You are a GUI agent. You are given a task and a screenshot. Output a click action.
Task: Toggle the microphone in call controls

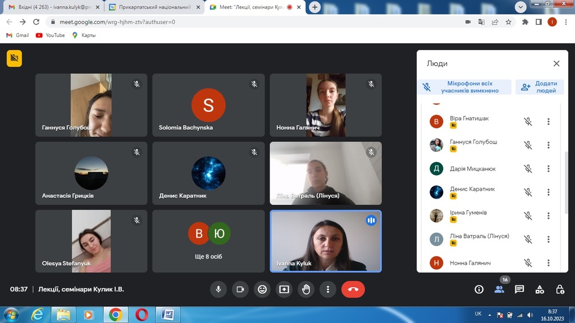[218, 289]
